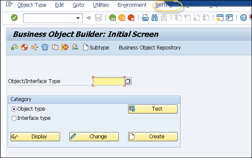Select the Interface type radio button

click(14, 118)
